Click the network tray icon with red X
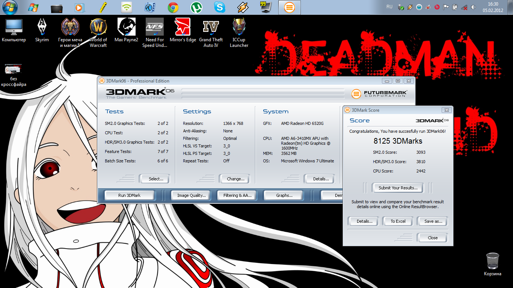Viewport: 513px width, 288px height. [464, 7]
